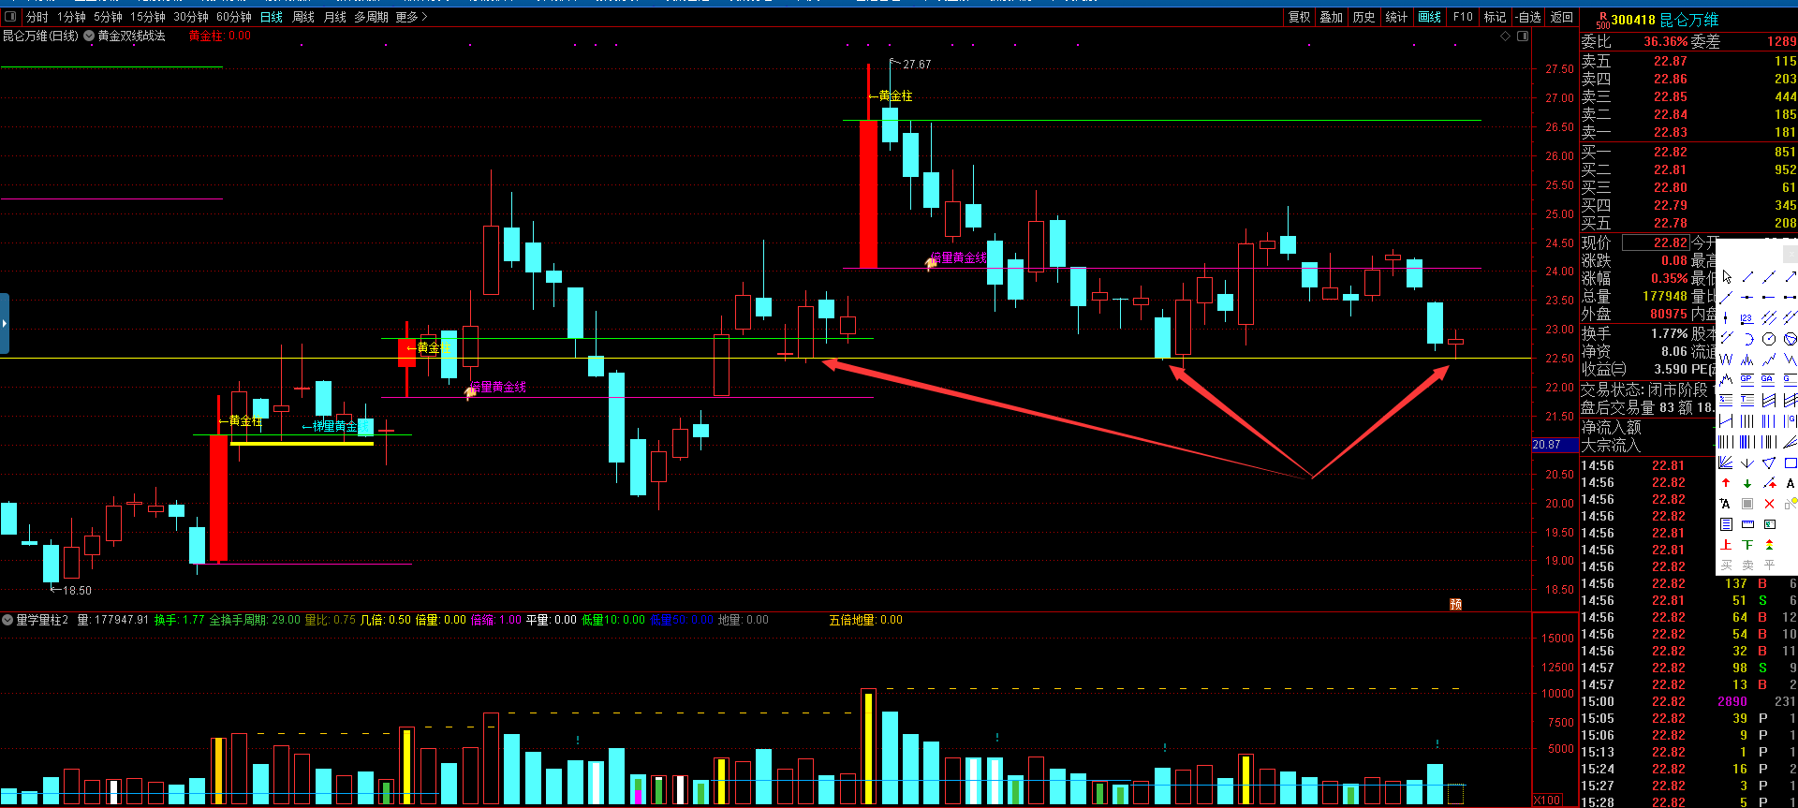The width and height of the screenshot is (1798, 808).
Task: Click the 大宗流入 label
Action: tap(1612, 446)
